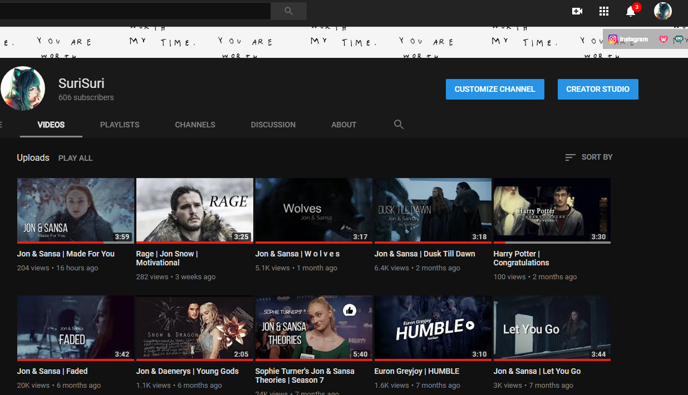Click PLAY ALL next to Uploads
This screenshot has width=688, height=395.
[x=75, y=158]
